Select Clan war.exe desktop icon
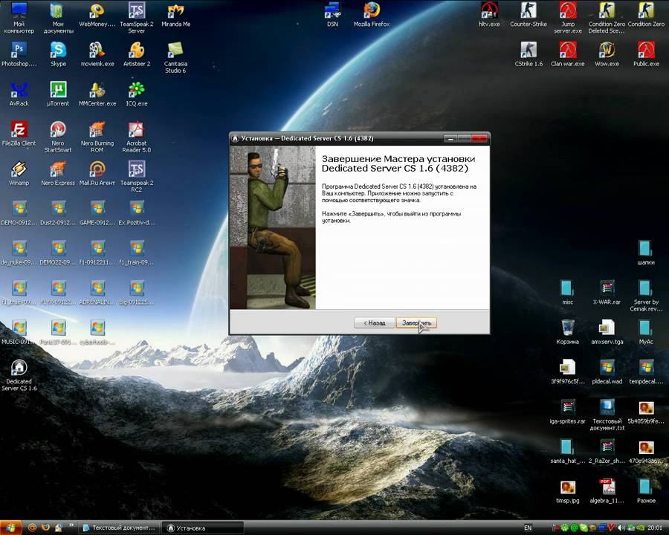Viewport: 669px width, 535px height. tap(567, 54)
